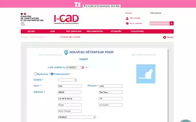This screenshot has height=122, width=196.
Task: Click the I-CAD logo
Action: tap(66, 20)
